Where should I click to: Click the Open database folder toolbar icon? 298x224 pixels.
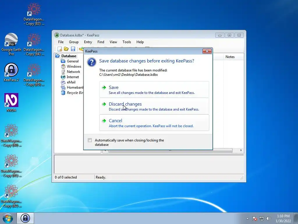66,49
